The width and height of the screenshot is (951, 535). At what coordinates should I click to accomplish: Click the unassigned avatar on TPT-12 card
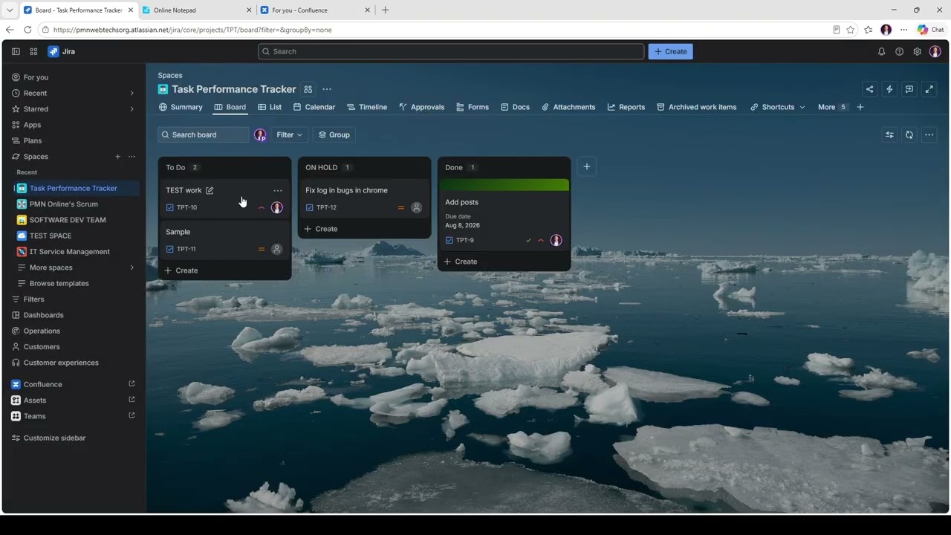(x=416, y=207)
